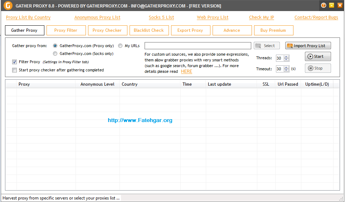Click '(Settings in Proxy Filter tab)' note

[x=66, y=62]
